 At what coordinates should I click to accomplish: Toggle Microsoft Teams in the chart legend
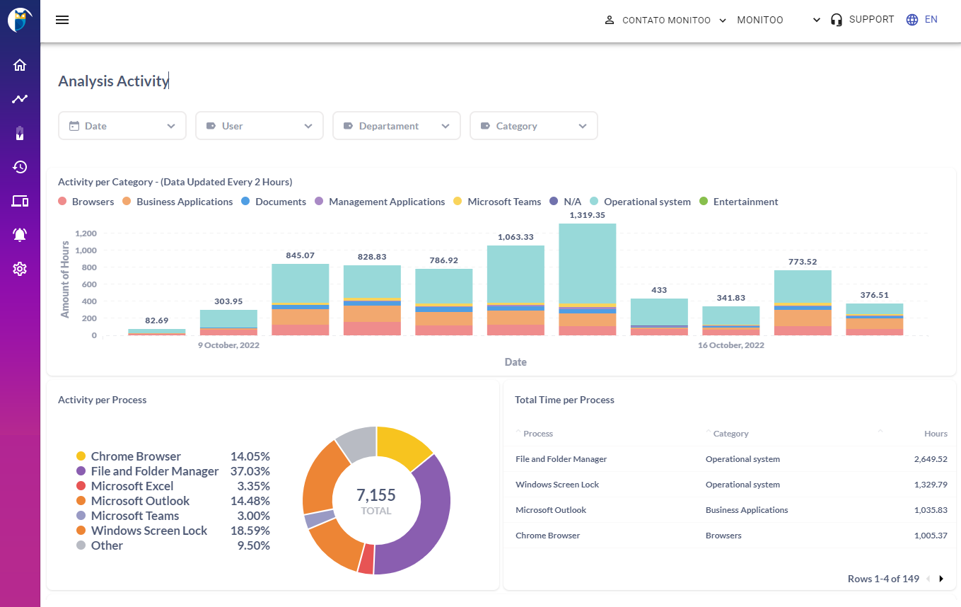coord(497,202)
